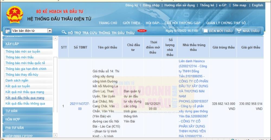Click the Đăng nhập link

pyautogui.click(x=151, y=5)
